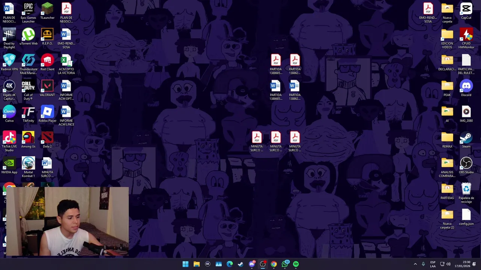The width and height of the screenshot is (481, 270).
Task: Open ACM DPTO LA VICTORIA Excel file
Action: pos(66,64)
